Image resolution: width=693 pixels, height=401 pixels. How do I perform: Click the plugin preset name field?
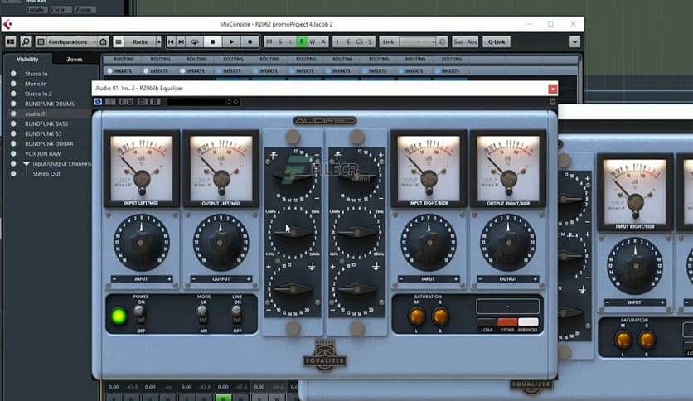pyautogui.click(x=196, y=102)
